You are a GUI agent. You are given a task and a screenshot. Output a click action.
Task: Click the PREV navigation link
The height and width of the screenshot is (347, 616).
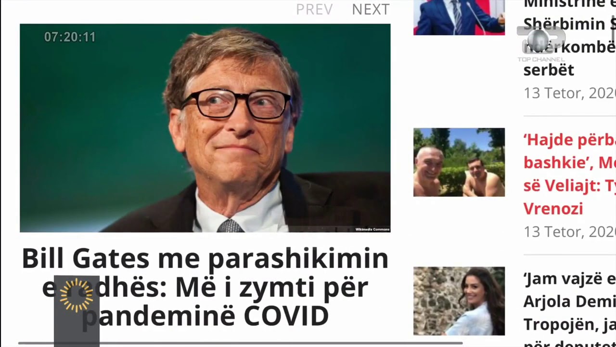(x=314, y=9)
